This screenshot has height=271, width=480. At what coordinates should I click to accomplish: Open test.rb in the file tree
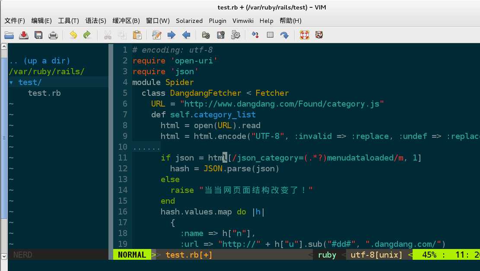click(x=45, y=93)
